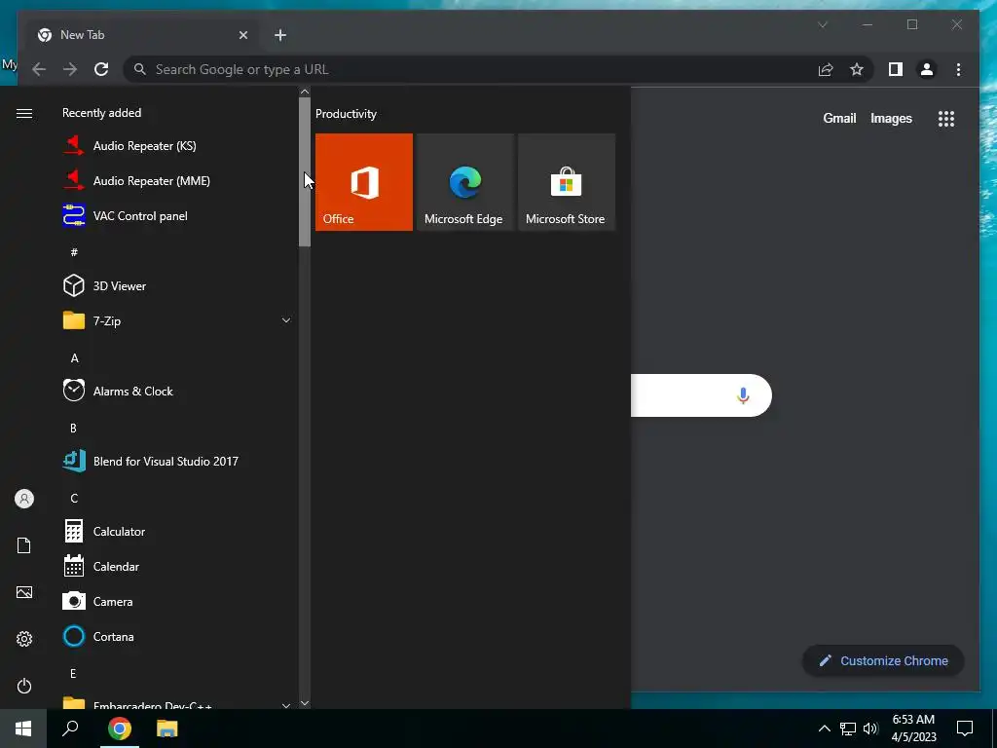997x748 pixels.
Task: Click Chrome forward arrow
Action: coord(70,69)
